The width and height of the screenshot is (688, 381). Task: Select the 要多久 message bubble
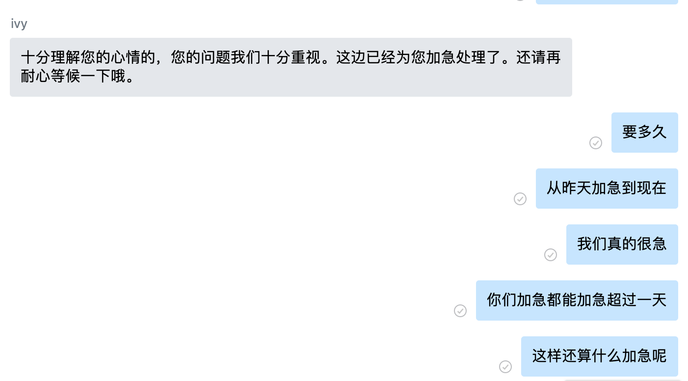[645, 133]
